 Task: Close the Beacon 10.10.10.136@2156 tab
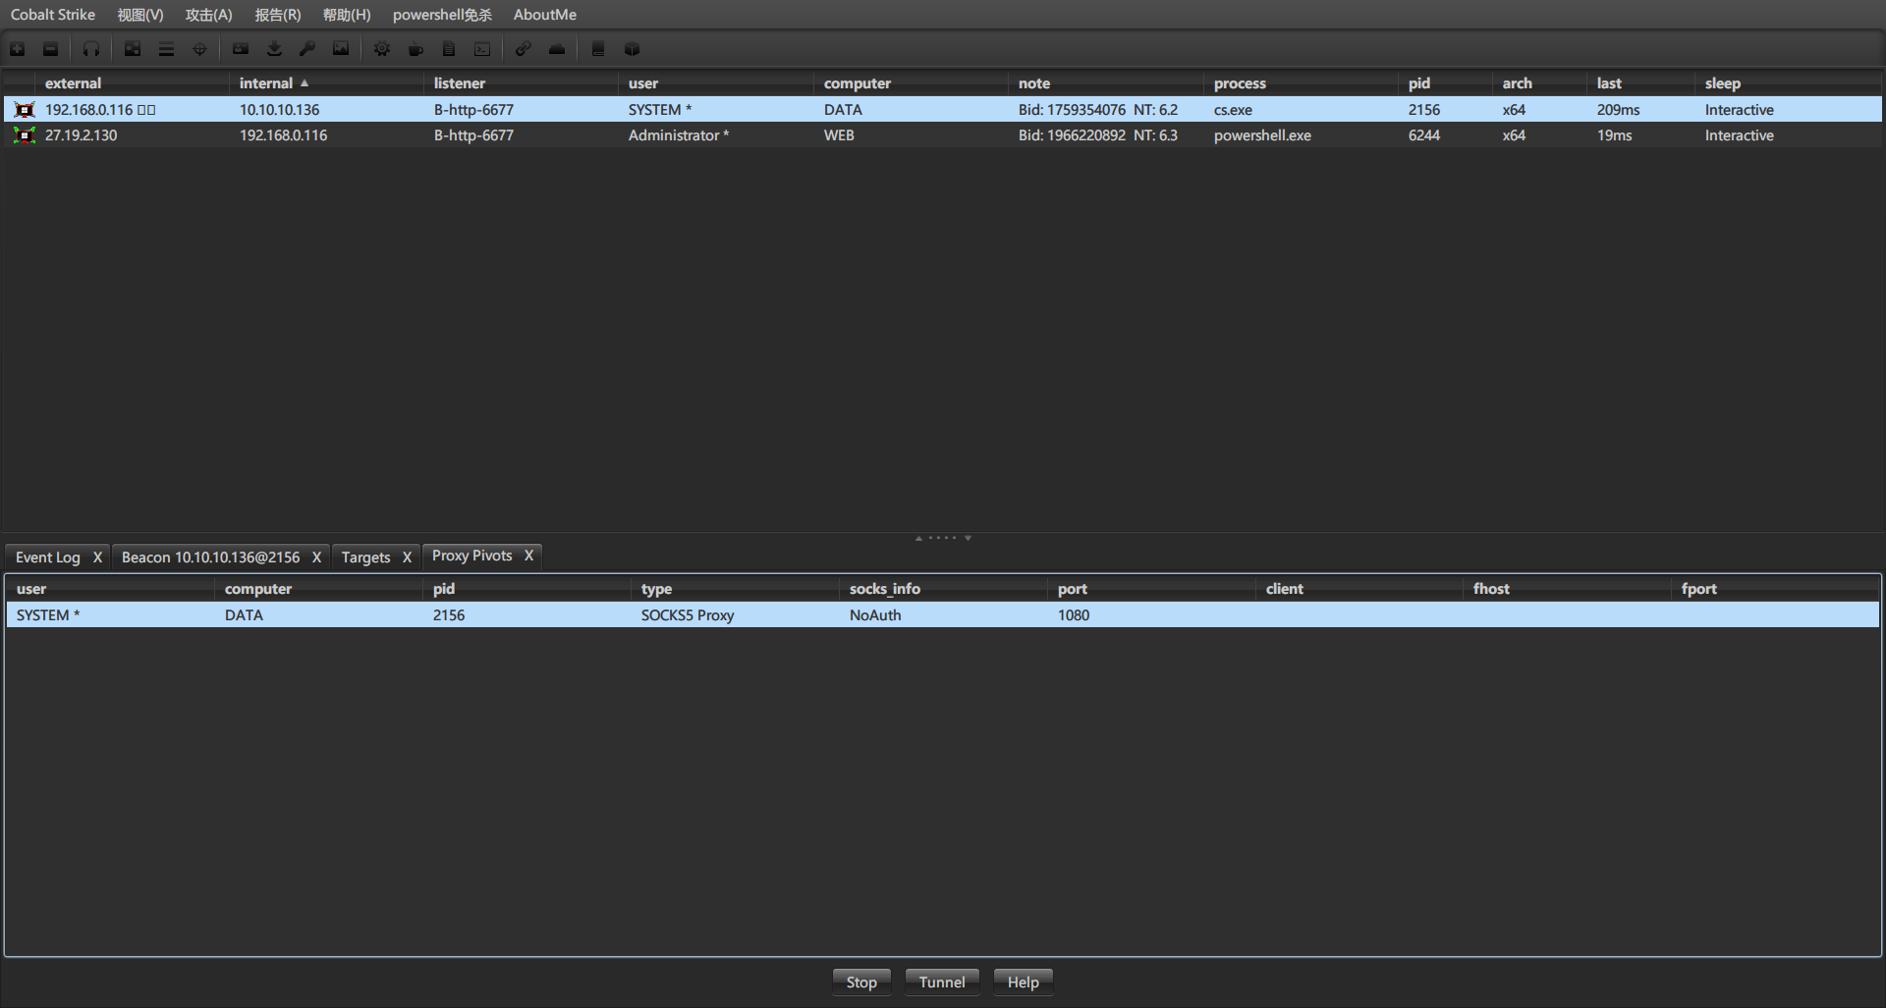(316, 557)
